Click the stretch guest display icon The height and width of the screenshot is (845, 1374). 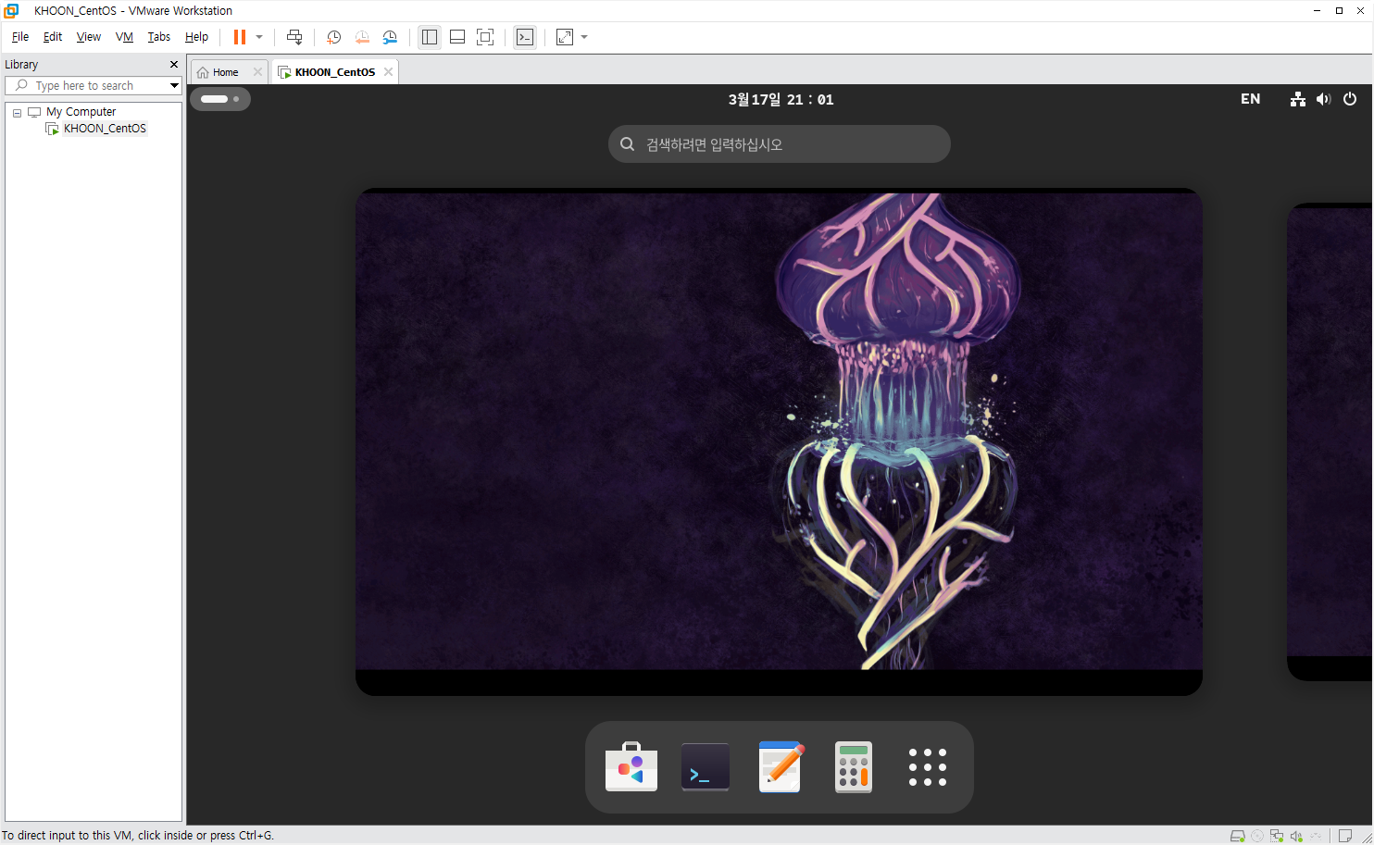(565, 37)
